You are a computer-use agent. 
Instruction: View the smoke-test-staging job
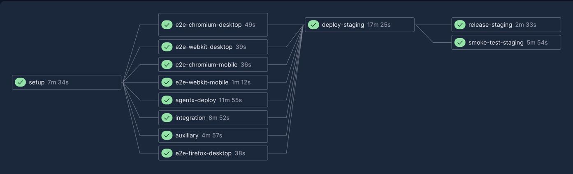pyautogui.click(x=496, y=43)
